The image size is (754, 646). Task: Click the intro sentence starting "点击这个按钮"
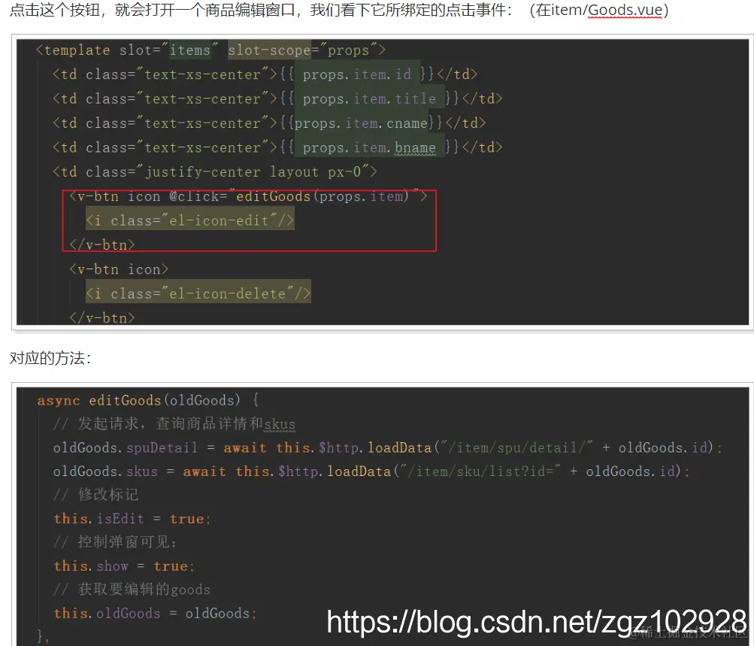pyautogui.click(x=339, y=10)
